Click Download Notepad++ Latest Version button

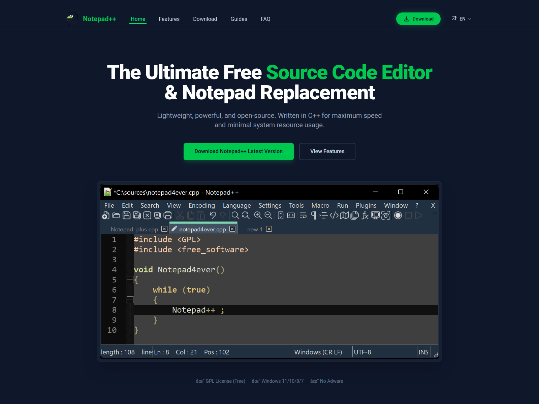239,151
